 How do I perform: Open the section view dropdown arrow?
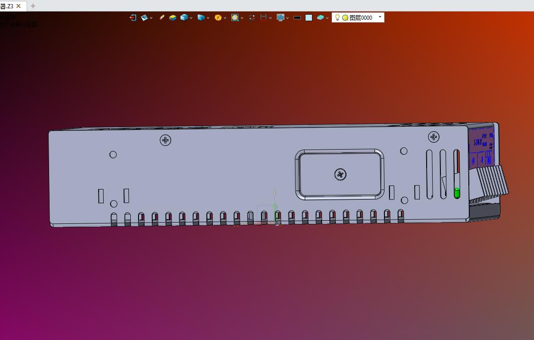click(x=151, y=18)
